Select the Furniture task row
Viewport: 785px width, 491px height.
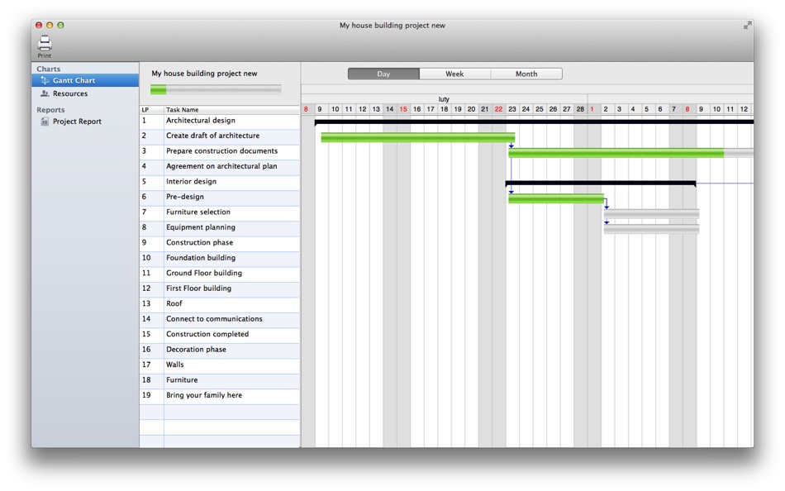pos(220,380)
